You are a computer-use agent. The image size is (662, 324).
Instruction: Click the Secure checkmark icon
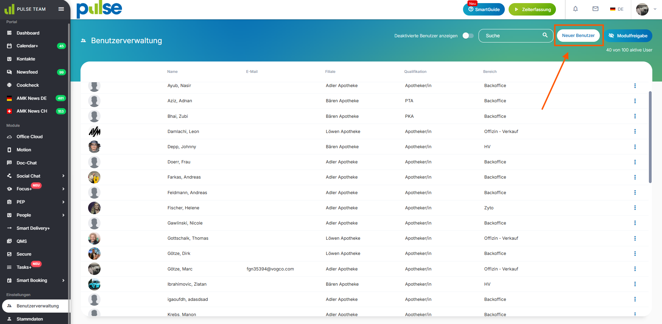click(x=9, y=254)
